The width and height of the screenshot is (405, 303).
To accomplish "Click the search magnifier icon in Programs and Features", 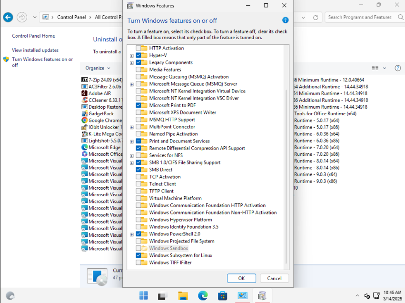I will click(400, 17).
